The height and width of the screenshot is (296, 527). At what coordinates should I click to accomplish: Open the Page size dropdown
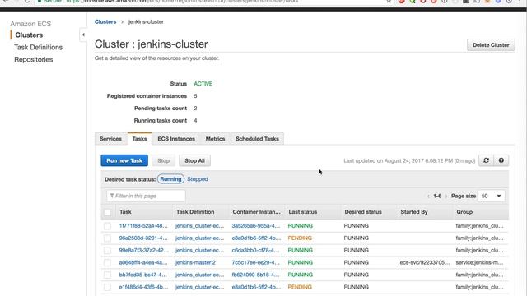[x=491, y=196]
